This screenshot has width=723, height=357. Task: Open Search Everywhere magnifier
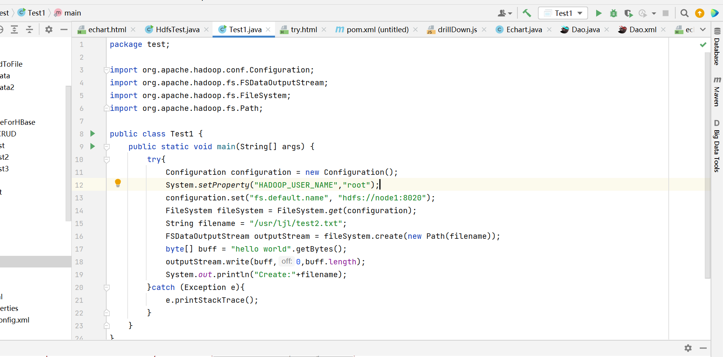[x=685, y=13]
